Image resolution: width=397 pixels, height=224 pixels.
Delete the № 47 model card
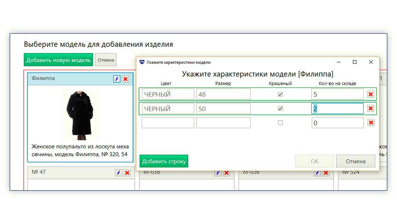127,173
